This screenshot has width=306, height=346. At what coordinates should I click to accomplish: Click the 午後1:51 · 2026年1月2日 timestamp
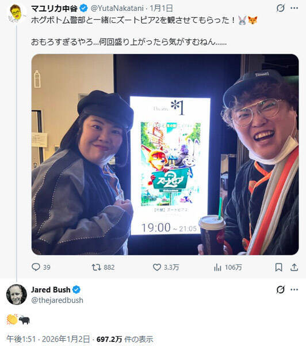tap(48, 339)
